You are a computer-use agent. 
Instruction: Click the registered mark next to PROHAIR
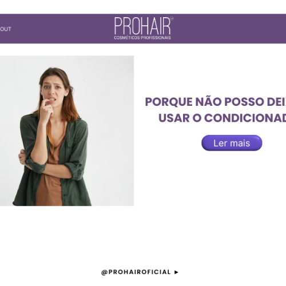point(172,18)
